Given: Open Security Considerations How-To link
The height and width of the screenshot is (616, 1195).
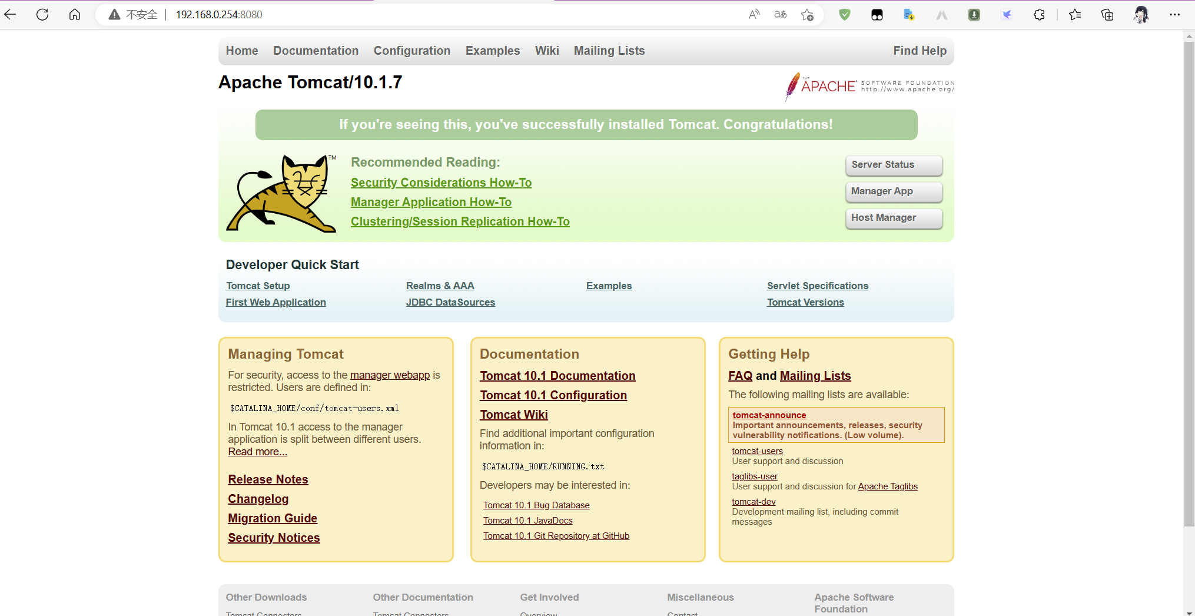Looking at the screenshot, I should [441, 183].
